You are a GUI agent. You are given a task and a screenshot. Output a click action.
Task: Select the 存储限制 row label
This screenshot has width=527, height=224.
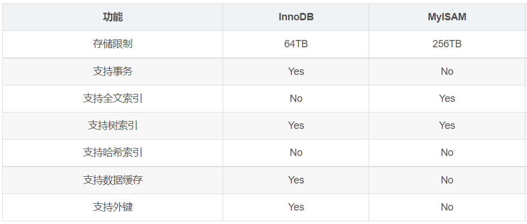[x=113, y=44]
